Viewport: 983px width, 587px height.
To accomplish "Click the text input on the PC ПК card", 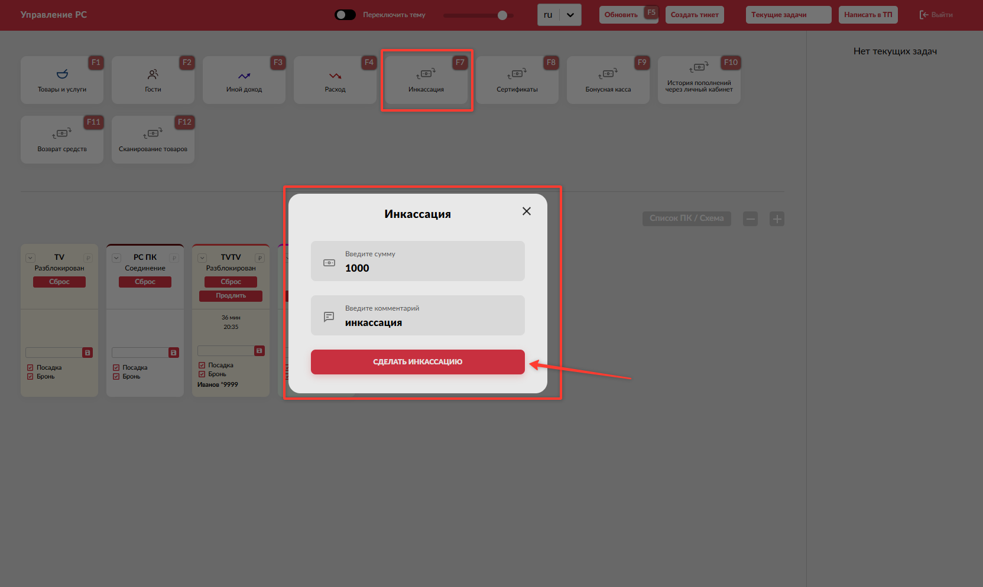I will [140, 353].
